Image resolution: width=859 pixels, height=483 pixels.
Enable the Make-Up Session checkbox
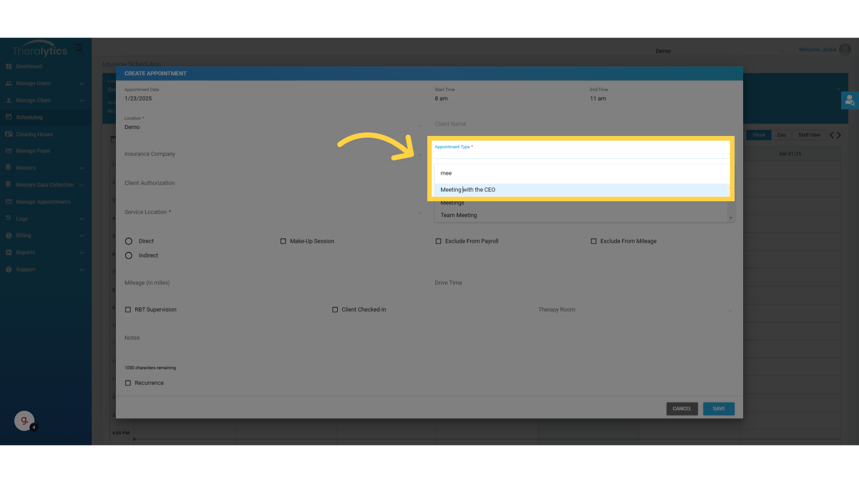[x=283, y=241]
